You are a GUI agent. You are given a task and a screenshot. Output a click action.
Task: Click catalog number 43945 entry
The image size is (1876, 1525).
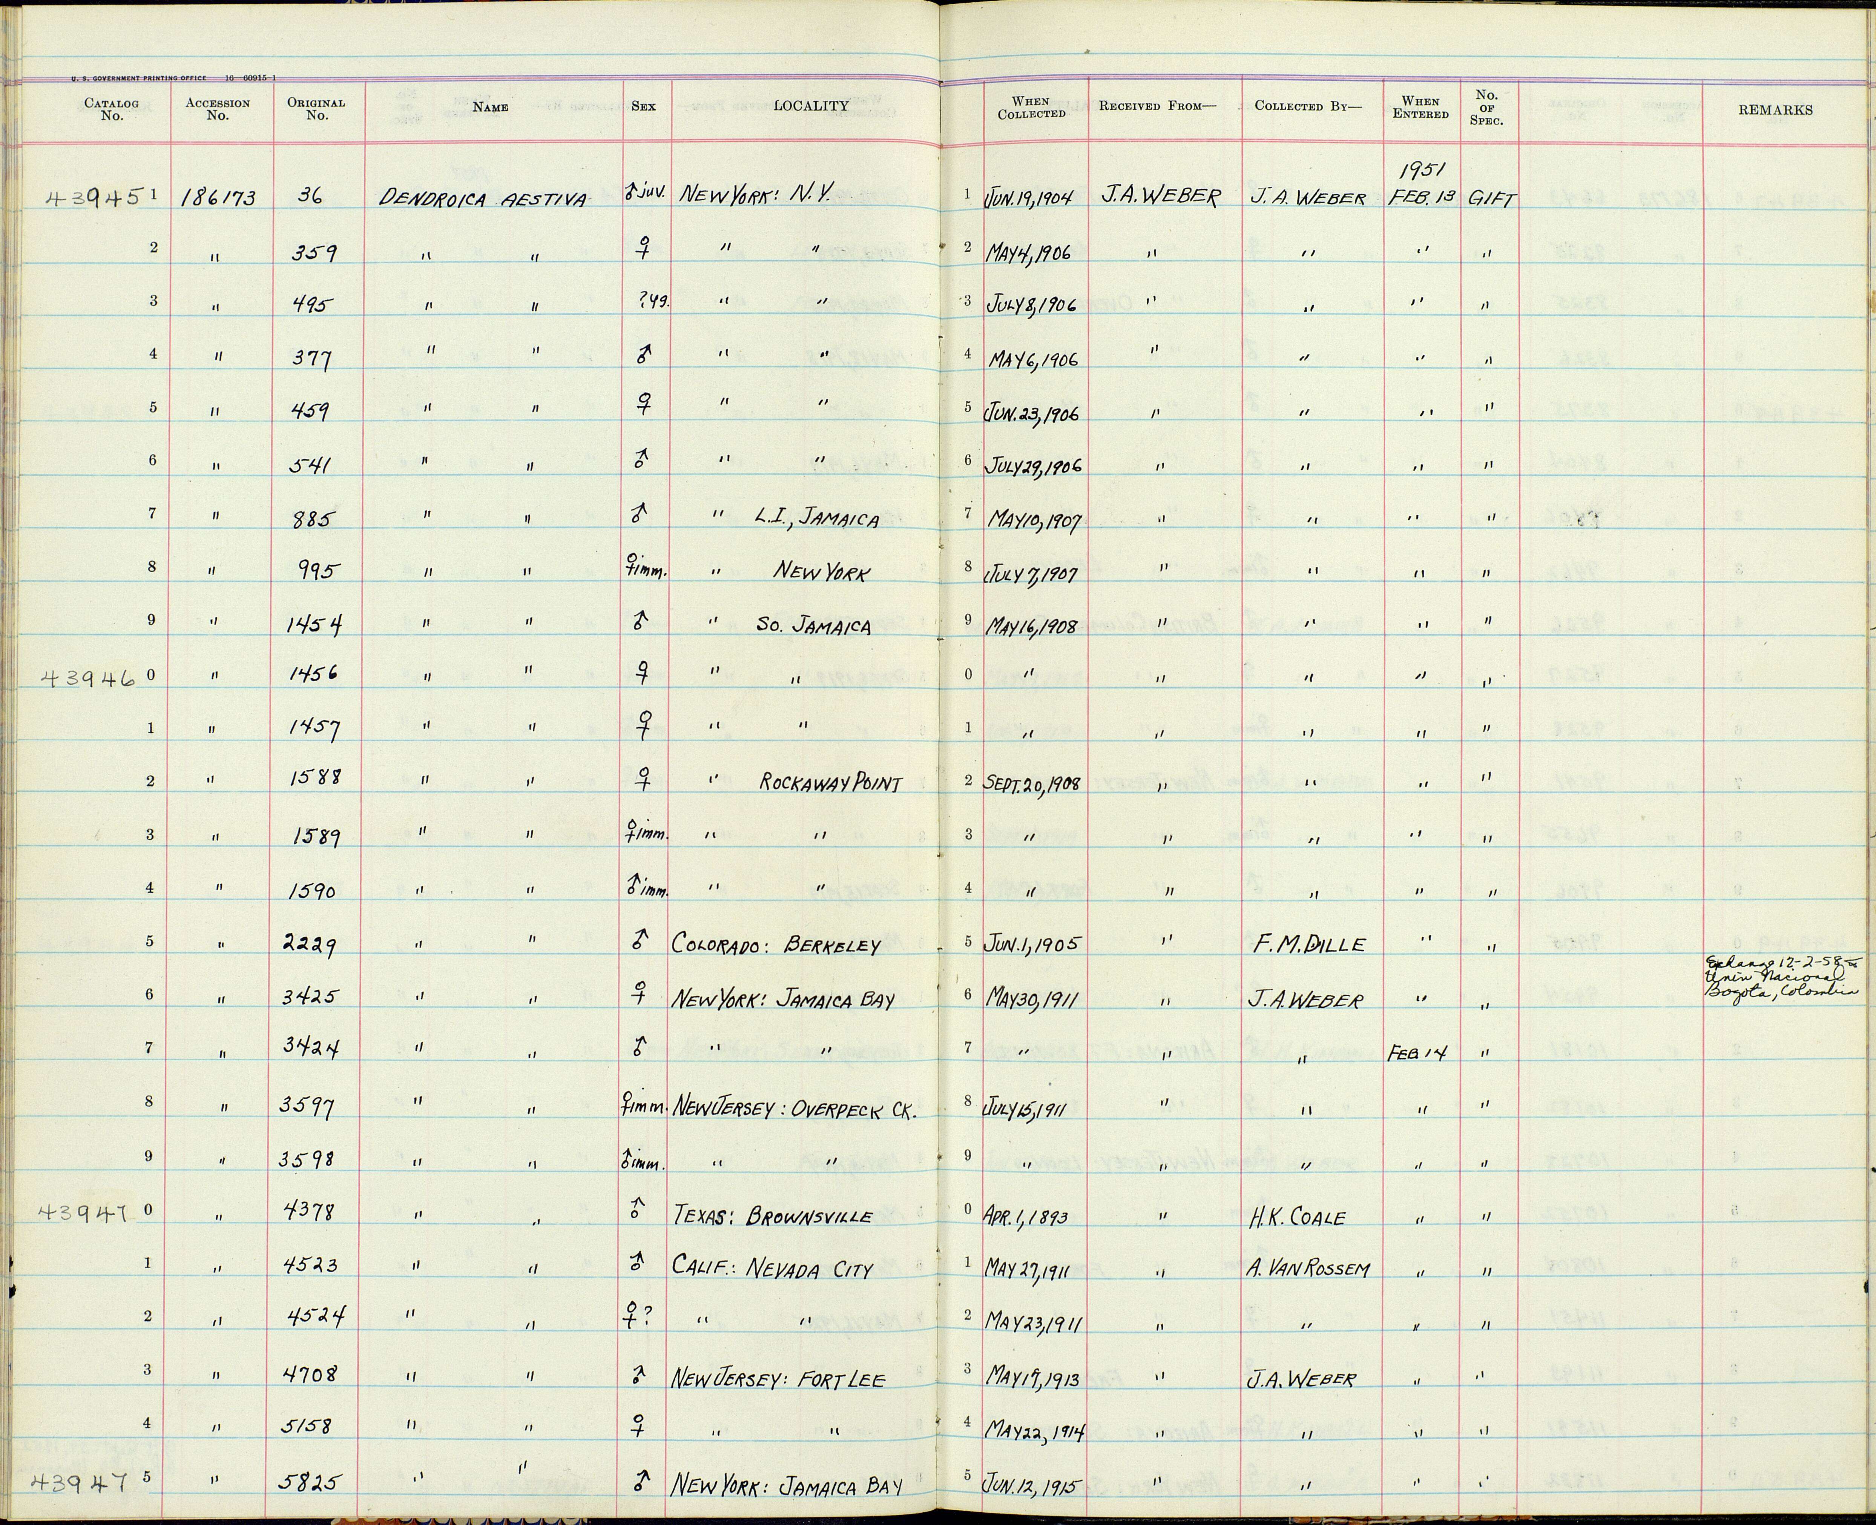pyautogui.click(x=94, y=198)
